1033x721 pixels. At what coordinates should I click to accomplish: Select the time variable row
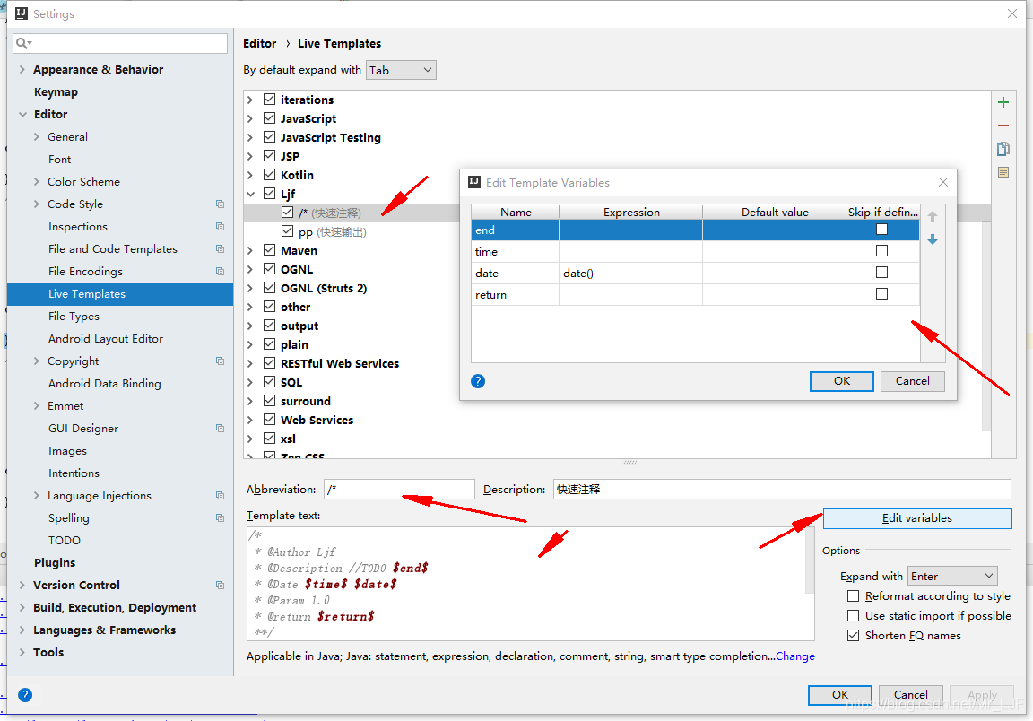pyautogui.click(x=695, y=251)
